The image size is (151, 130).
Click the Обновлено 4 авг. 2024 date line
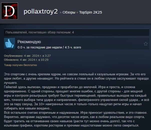(x=26, y=60)
